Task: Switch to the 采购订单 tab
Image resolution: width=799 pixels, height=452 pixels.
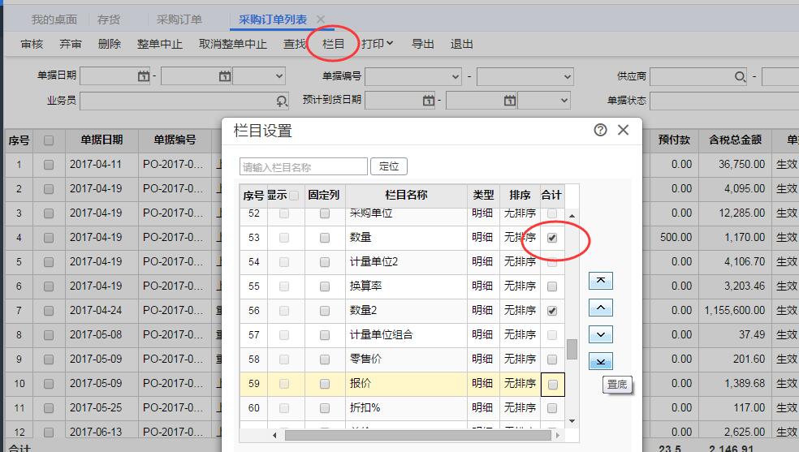Action: (x=179, y=19)
